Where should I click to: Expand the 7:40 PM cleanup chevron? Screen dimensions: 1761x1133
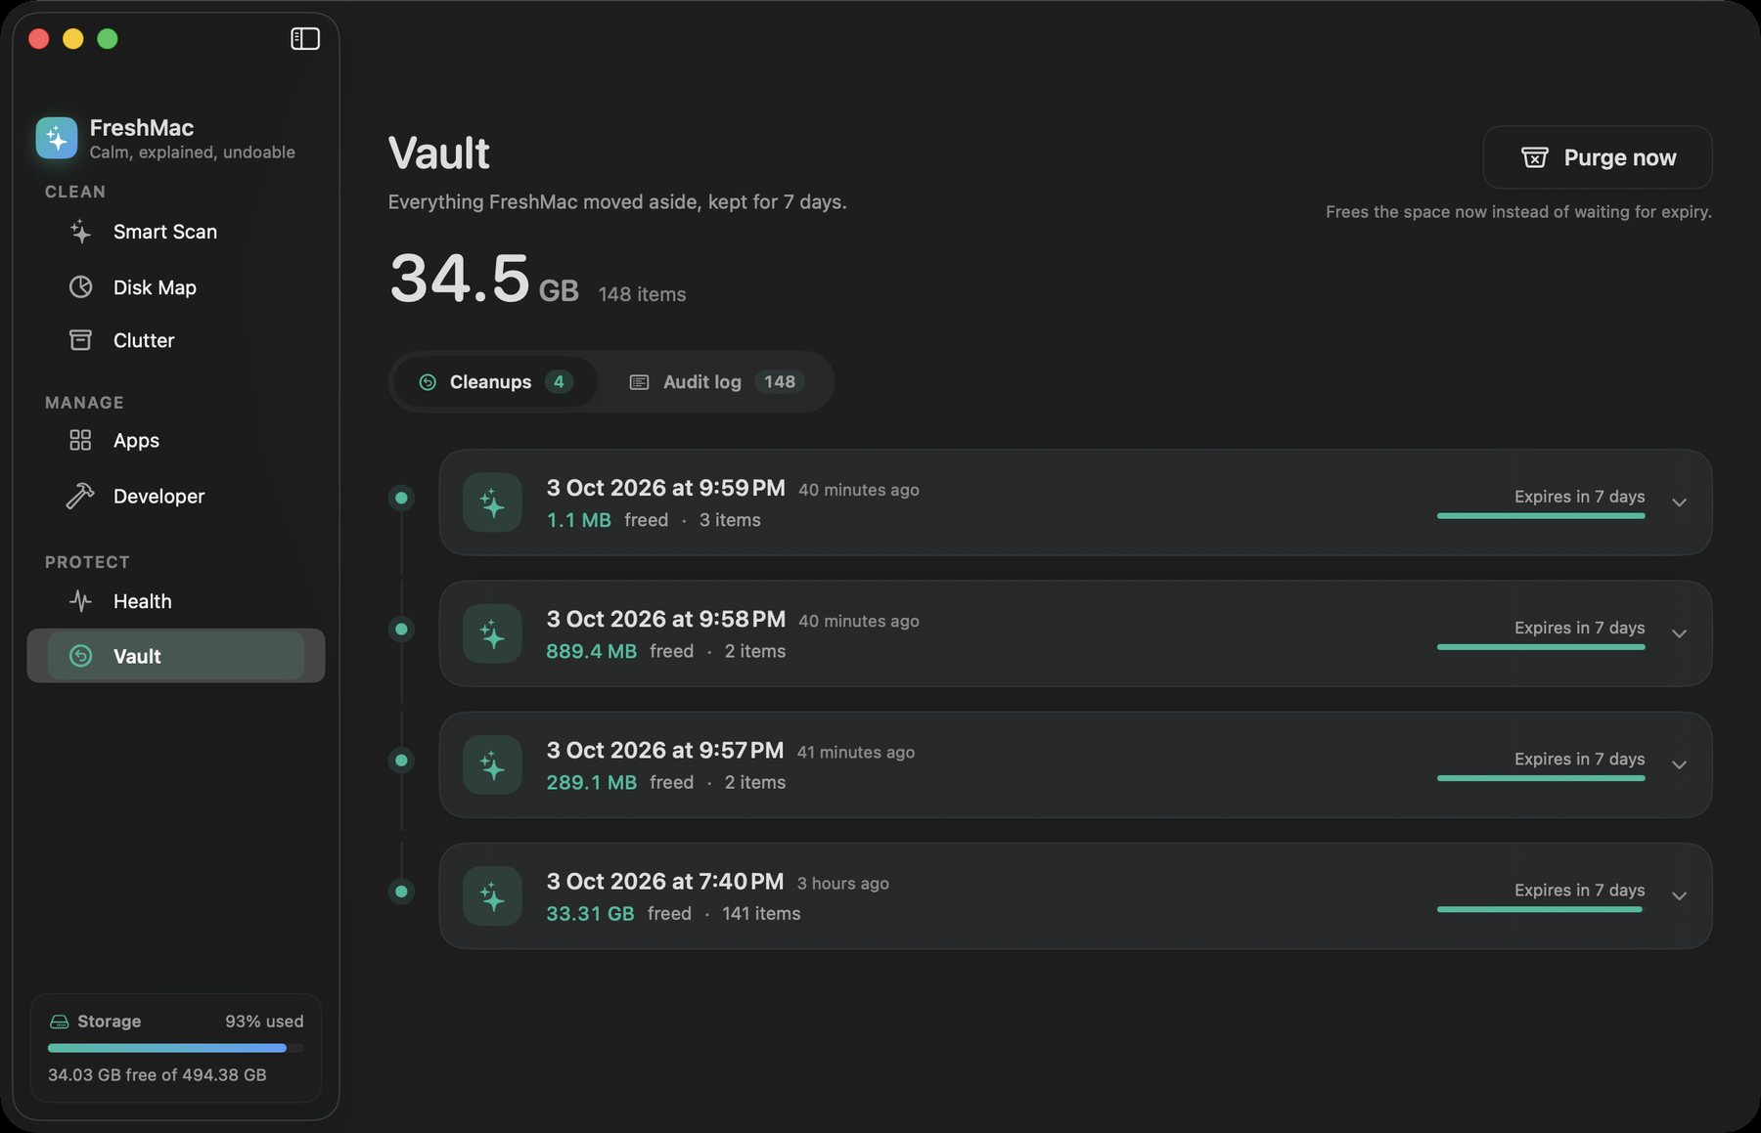(x=1679, y=895)
